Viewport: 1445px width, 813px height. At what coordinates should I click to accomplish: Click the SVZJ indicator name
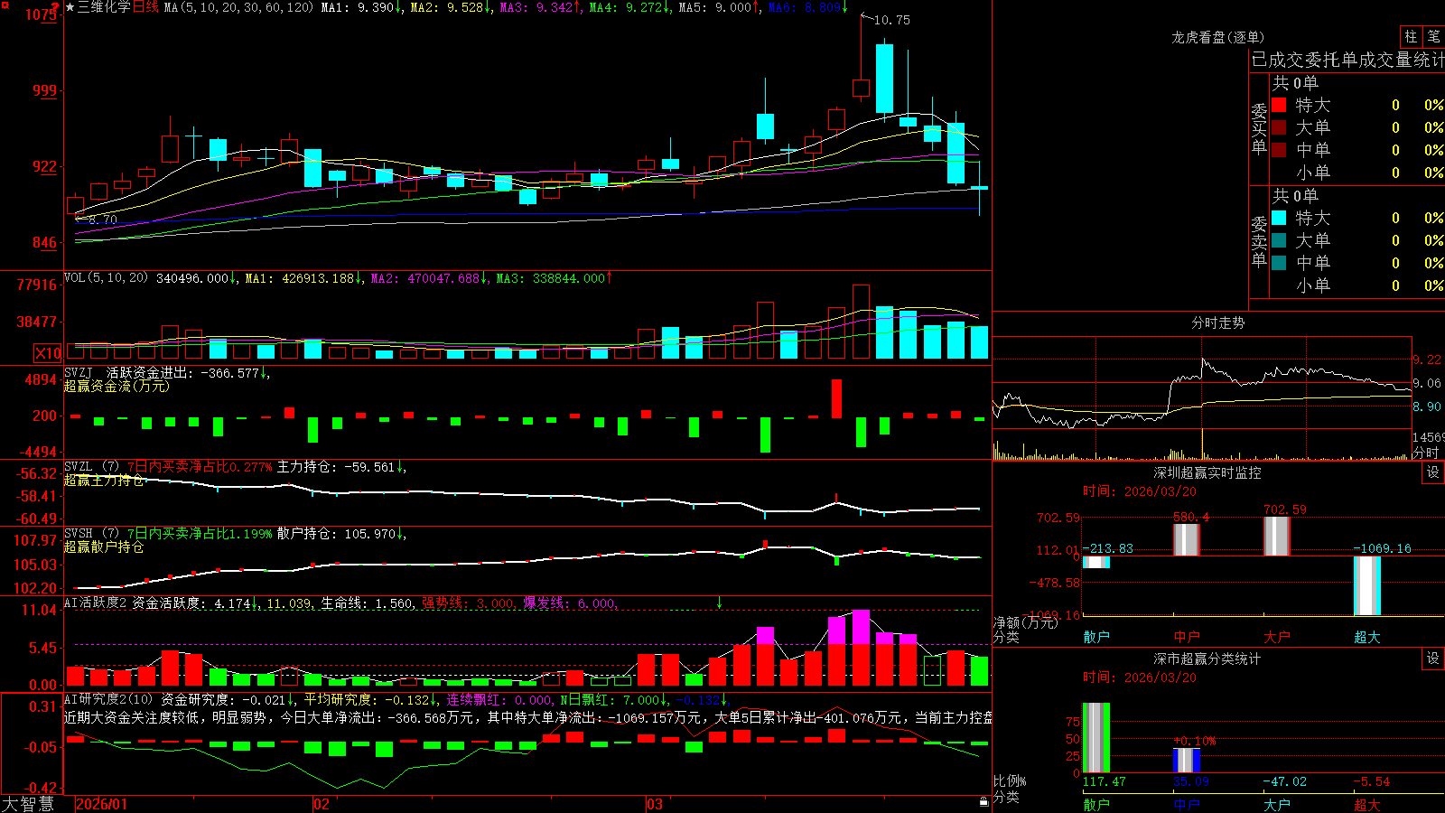point(79,372)
